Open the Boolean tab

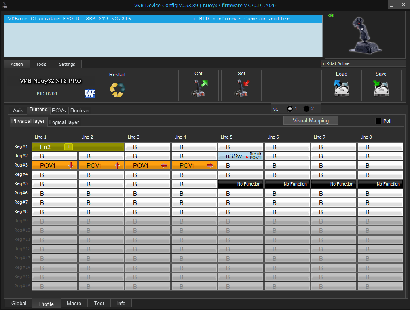pos(80,111)
